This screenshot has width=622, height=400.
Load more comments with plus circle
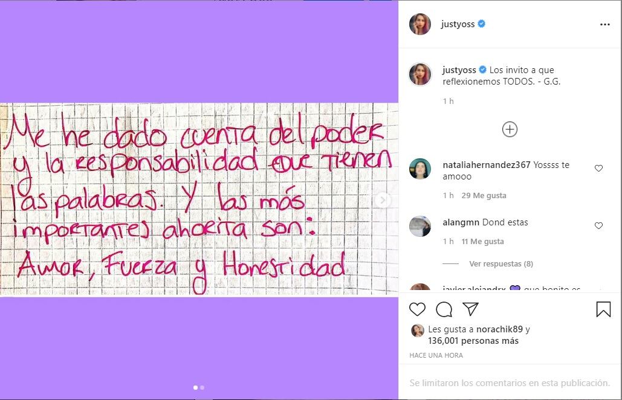(x=510, y=129)
